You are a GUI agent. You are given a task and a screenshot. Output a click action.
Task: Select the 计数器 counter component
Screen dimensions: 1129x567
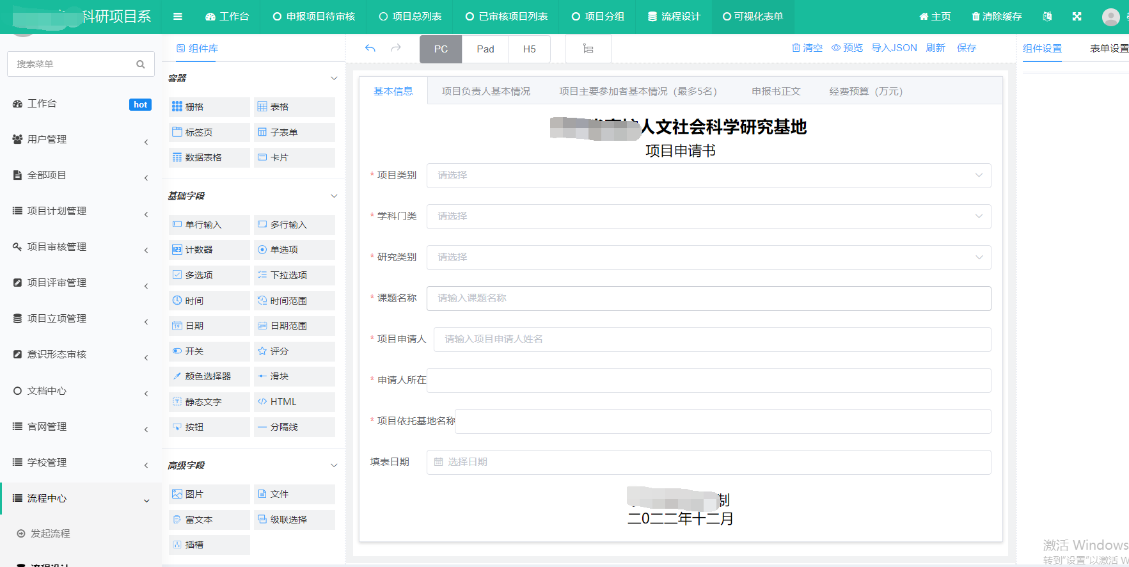(x=209, y=250)
